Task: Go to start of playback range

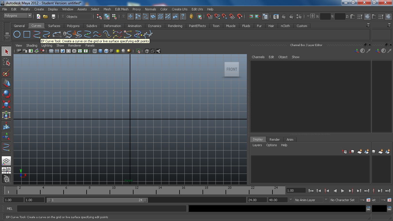Action: 311,190
